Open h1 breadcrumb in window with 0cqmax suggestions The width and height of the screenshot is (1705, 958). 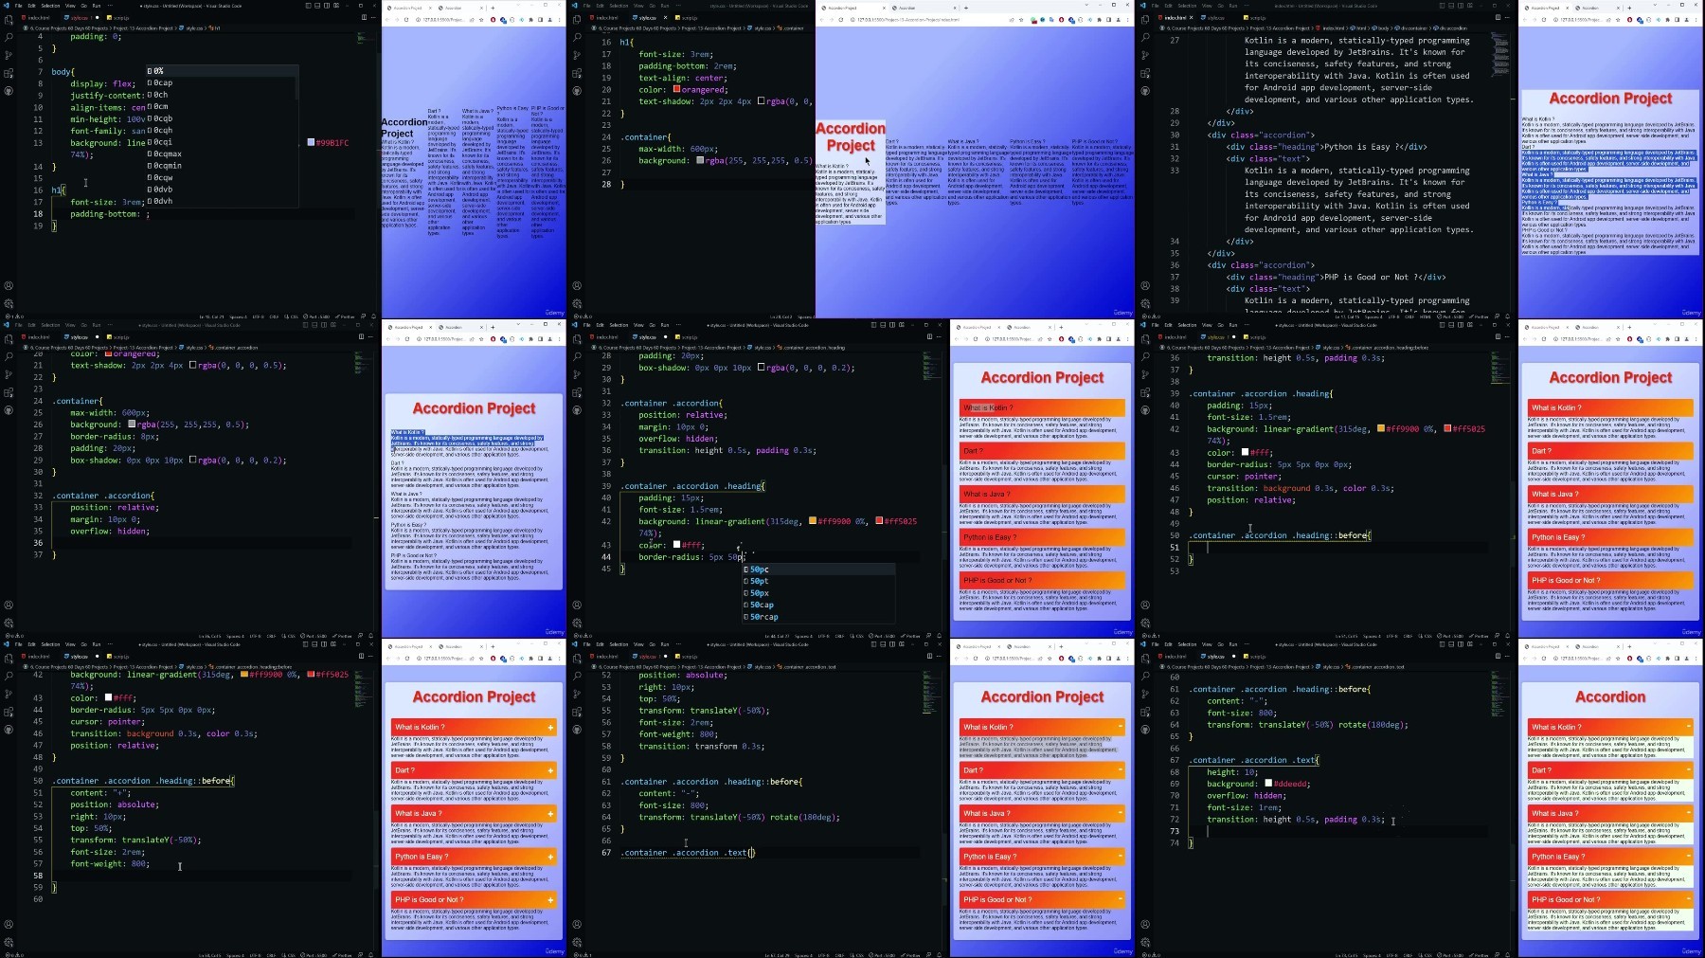[216, 28]
